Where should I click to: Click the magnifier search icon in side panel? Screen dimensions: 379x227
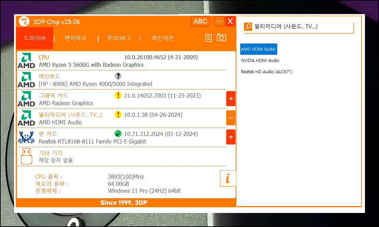(248, 27)
